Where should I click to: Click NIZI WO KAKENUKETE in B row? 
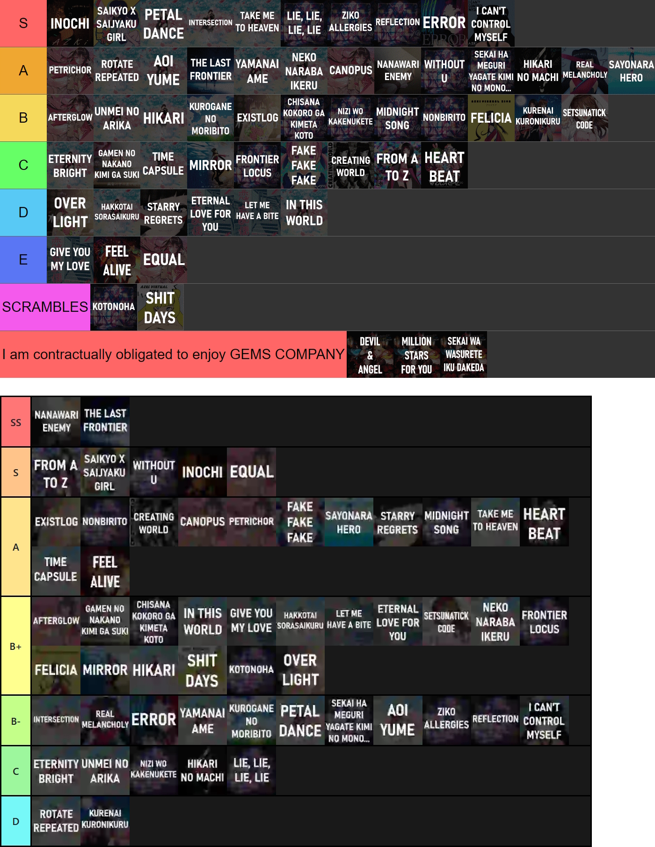(351, 118)
